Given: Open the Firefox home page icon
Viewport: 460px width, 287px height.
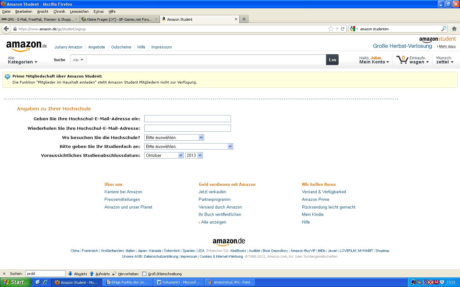Looking at the screenshot, I should pos(454,29).
